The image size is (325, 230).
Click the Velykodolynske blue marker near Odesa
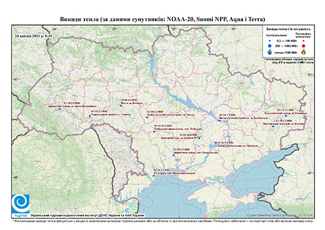tap(154, 176)
